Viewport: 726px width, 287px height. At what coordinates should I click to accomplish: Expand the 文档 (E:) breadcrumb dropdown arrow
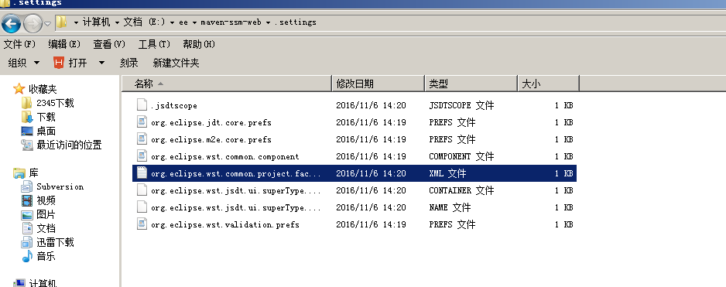pyautogui.click(x=173, y=22)
